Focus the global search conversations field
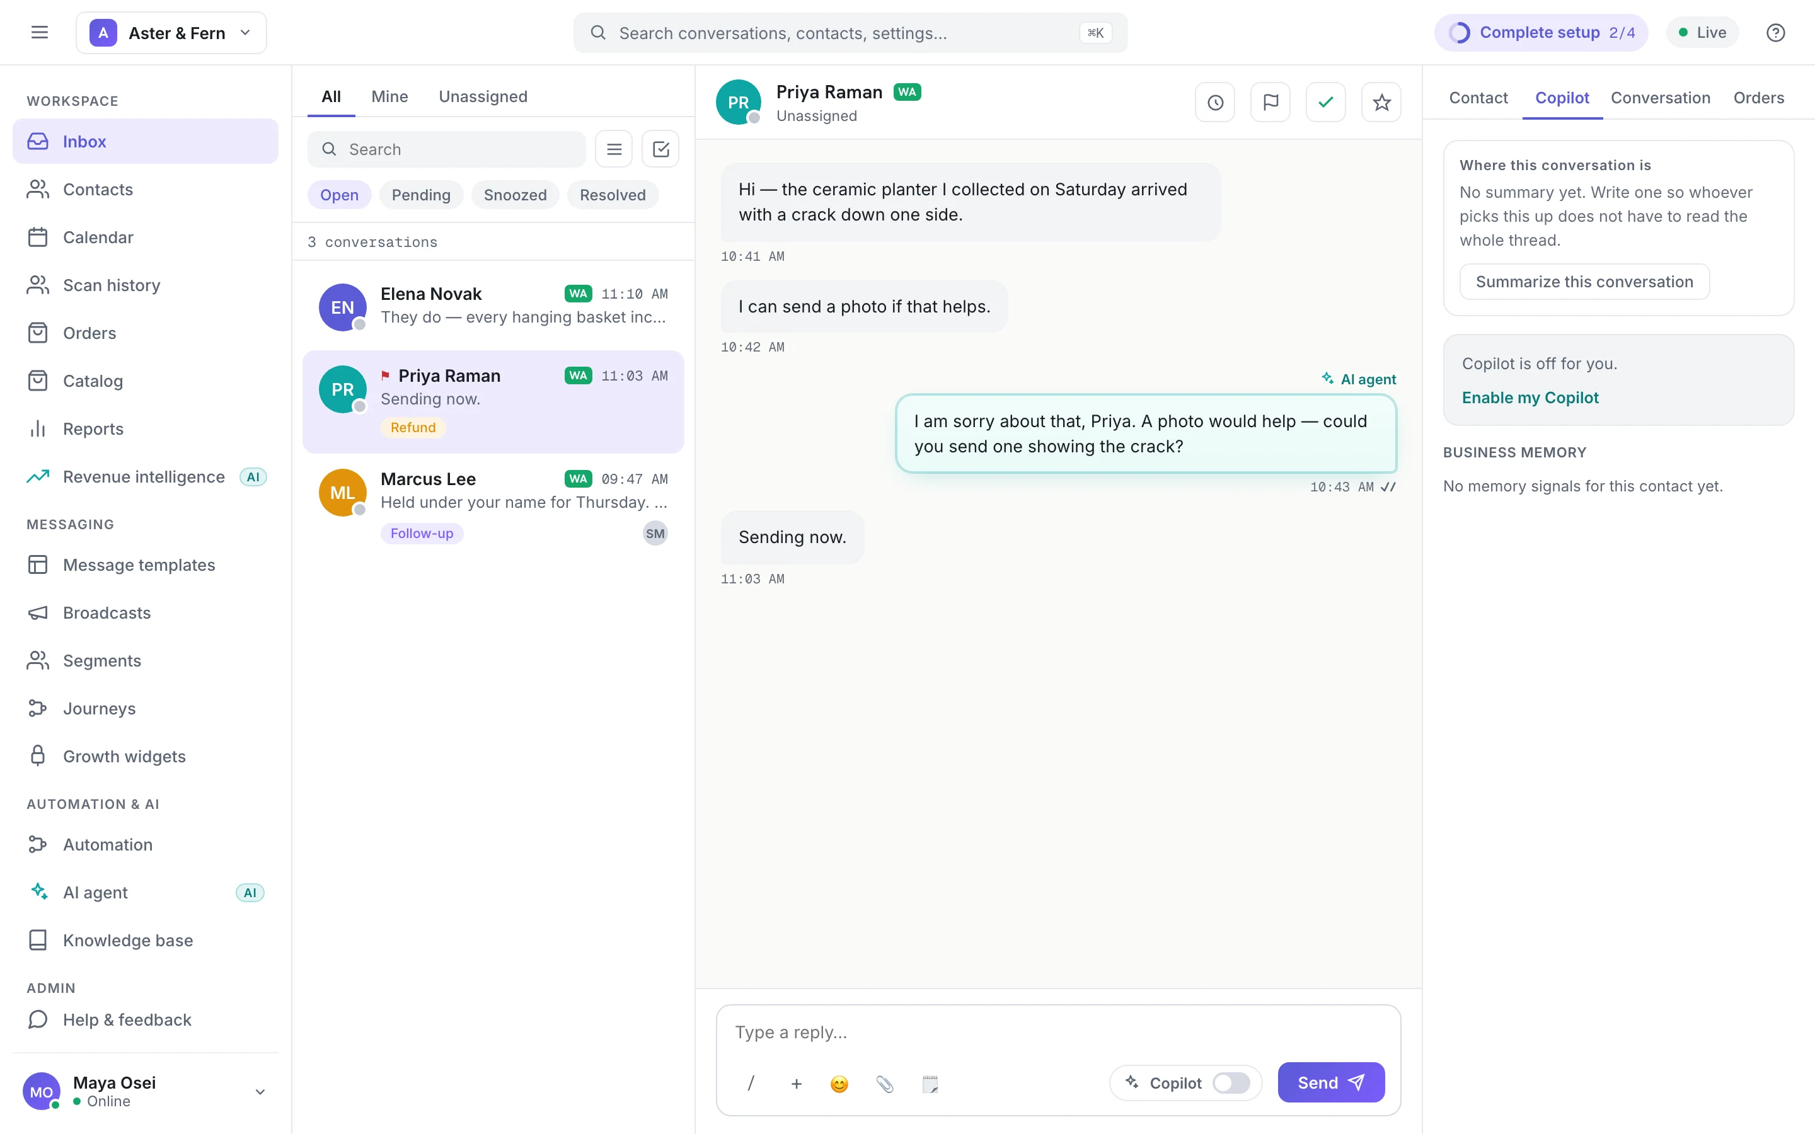This screenshot has width=1815, height=1134. (850, 33)
